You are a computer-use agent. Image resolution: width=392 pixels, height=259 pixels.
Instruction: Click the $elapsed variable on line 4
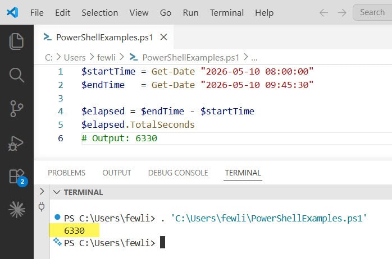103,112
